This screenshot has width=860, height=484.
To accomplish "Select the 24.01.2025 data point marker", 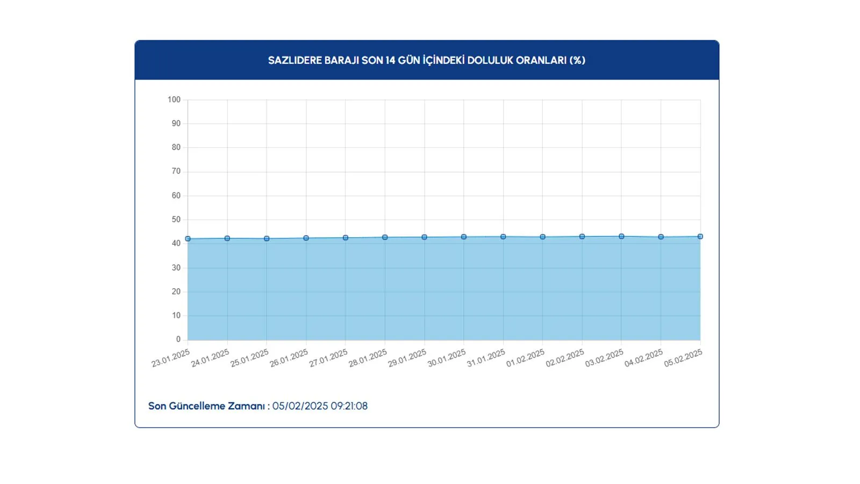I will coord(227,238).
